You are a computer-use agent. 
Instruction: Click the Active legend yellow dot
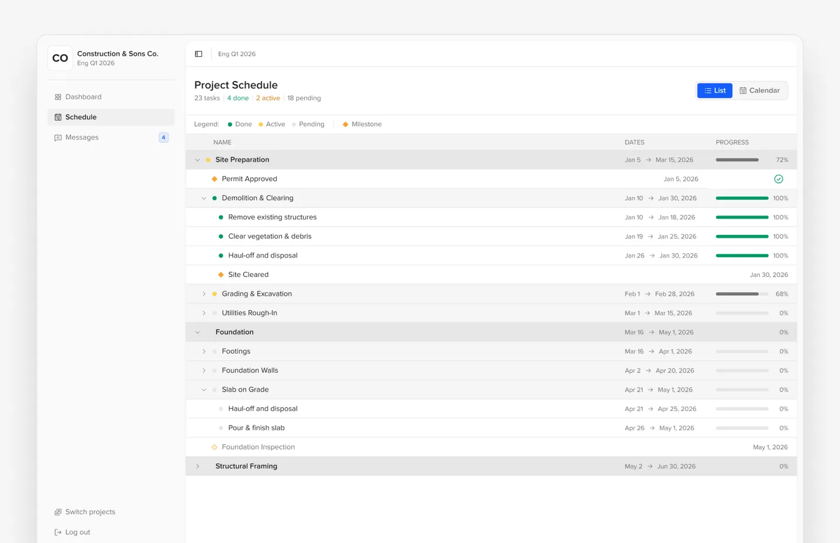261,124
